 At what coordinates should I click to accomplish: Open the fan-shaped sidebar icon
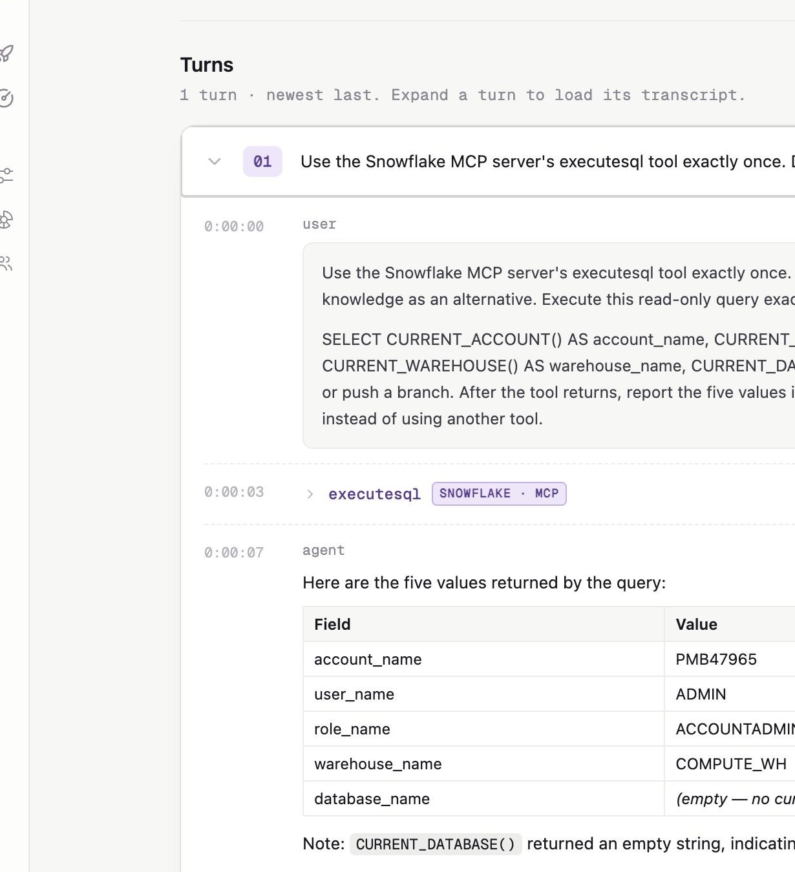coord(6,220)
